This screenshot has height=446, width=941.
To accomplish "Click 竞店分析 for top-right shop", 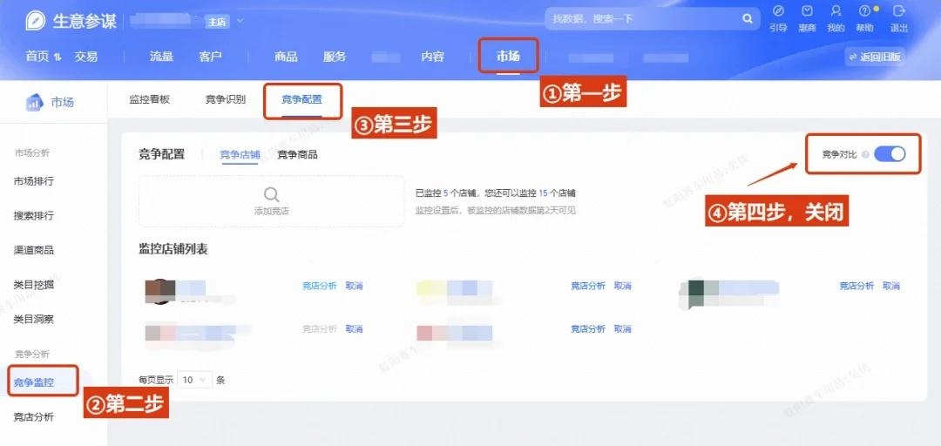I will [856, 286].
